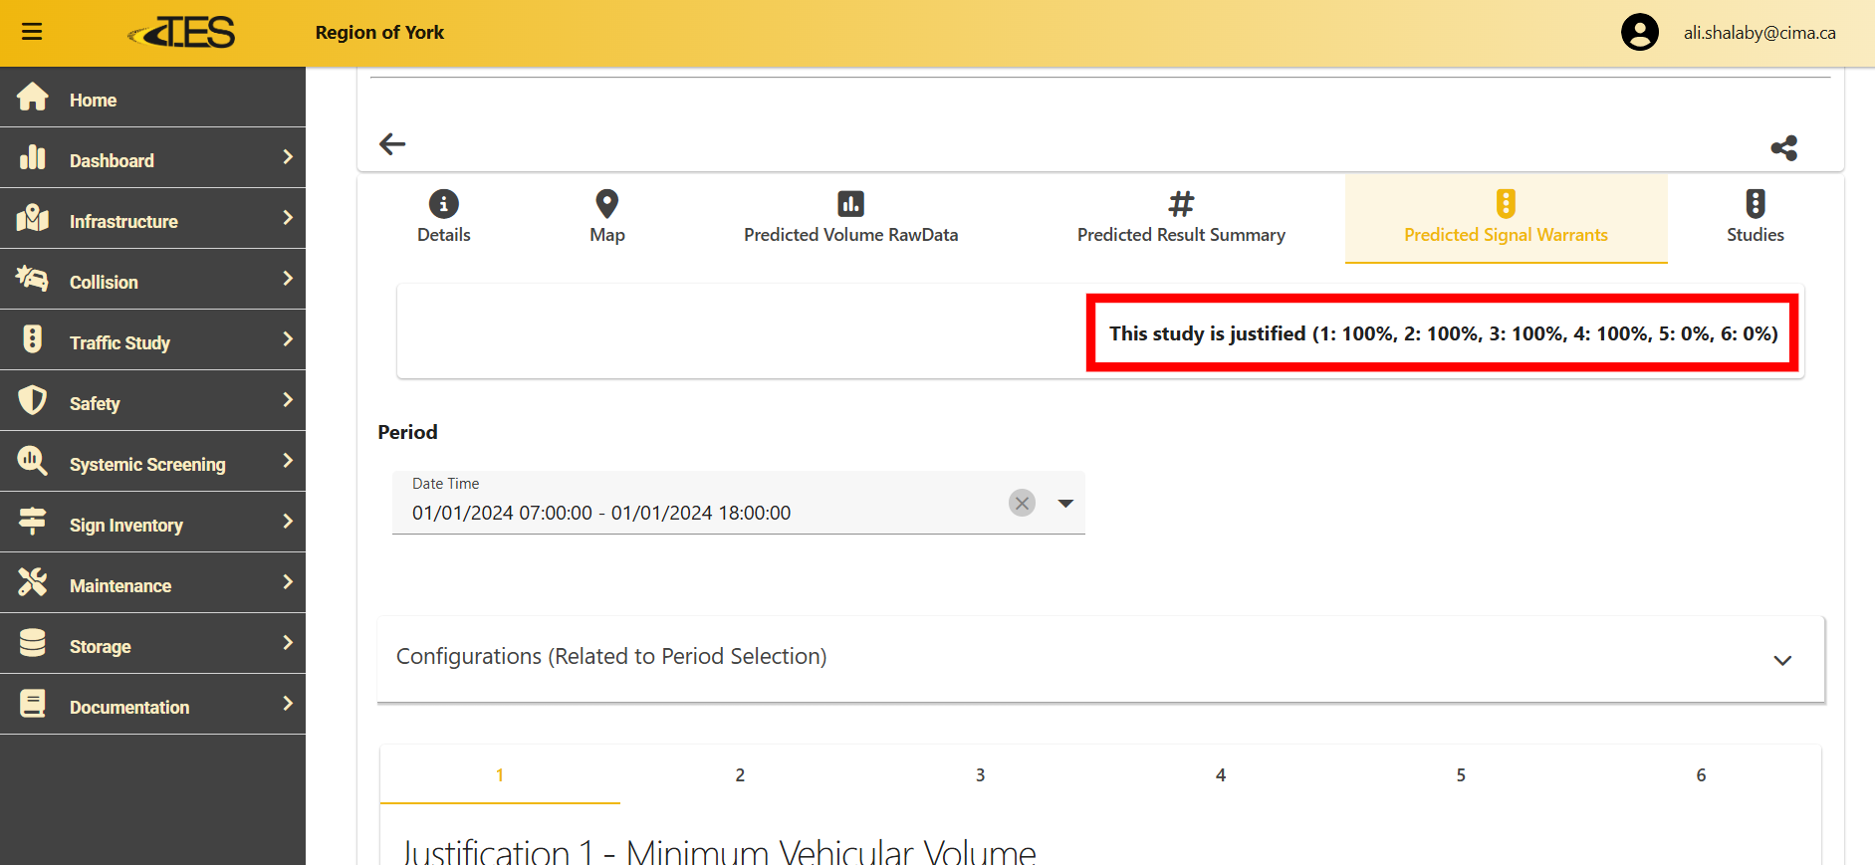1875x865 pixels.
Task: Click the TES logo
Action: coord(183,33)
